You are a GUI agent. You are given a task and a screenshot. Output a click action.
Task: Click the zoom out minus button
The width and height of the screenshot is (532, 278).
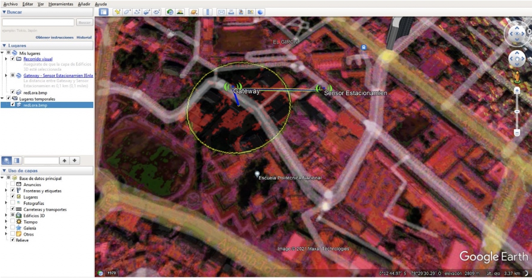pos(517,132)
